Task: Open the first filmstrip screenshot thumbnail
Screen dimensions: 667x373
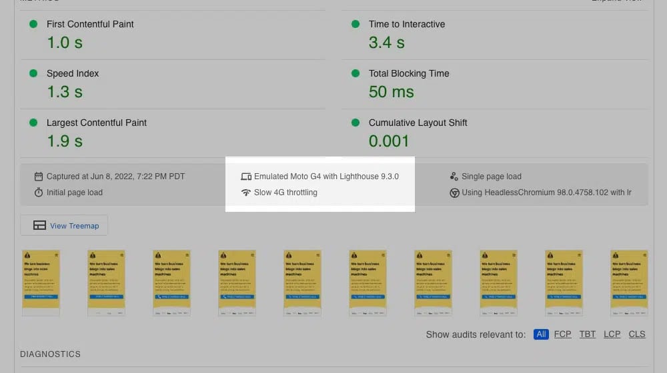Action: [41, 283]
